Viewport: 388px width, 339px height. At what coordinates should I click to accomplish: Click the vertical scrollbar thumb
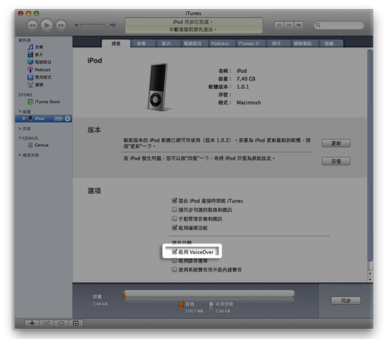point(370,156)
